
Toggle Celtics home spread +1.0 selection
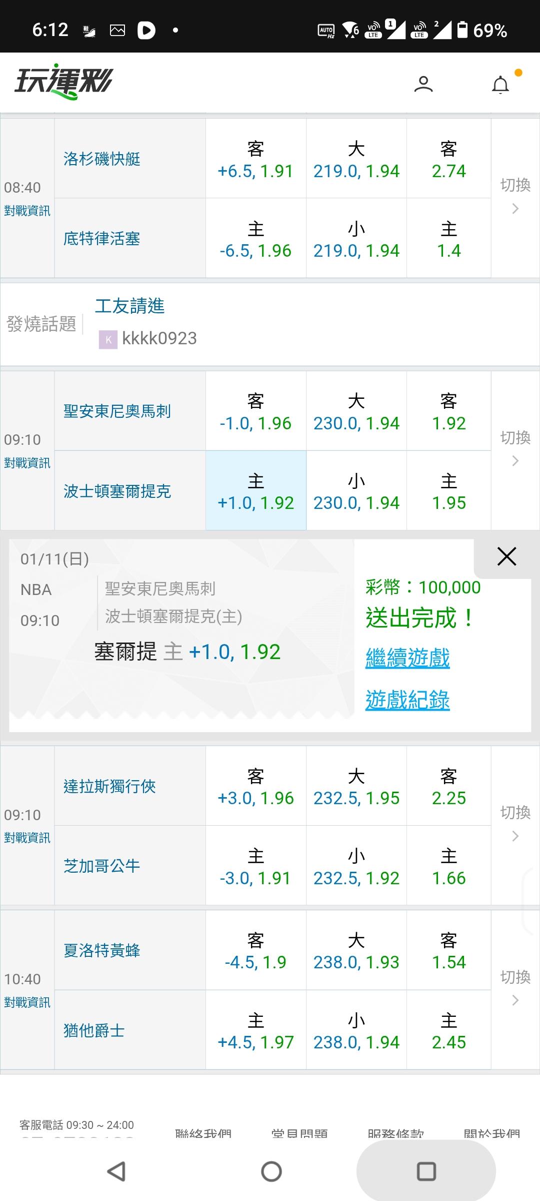(255, 491)
